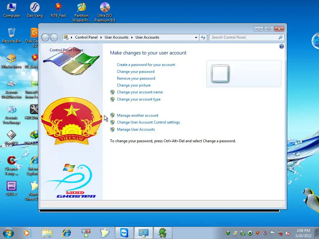Launch WinArchiver from the desktop
Image resolution: width=319 pixels, height=239 pixels.
(12, 61)
